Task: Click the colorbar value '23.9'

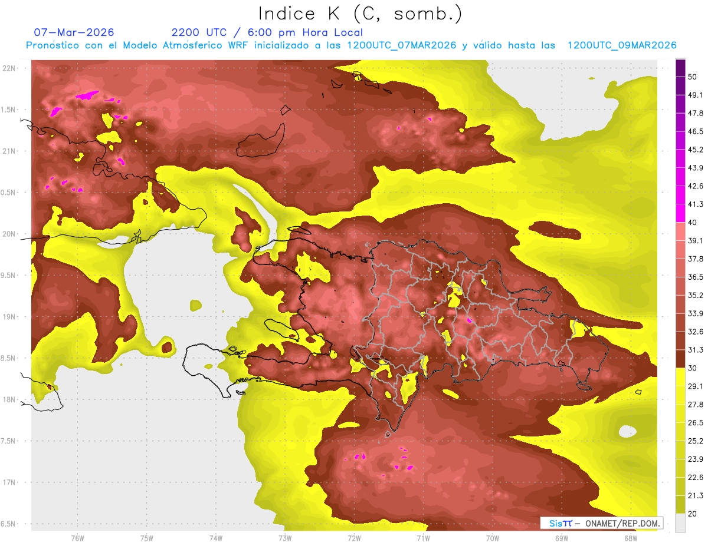Action: [x=696, y=459]
